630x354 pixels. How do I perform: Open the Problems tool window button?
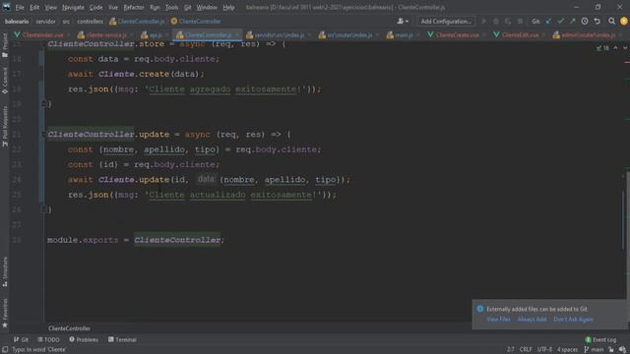coord(84,339)
